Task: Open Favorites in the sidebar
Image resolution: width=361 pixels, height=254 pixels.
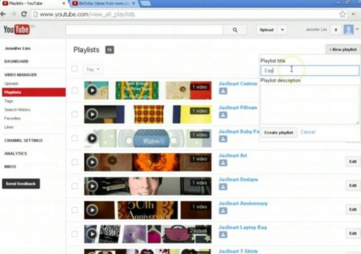Action: pos(13,119)
